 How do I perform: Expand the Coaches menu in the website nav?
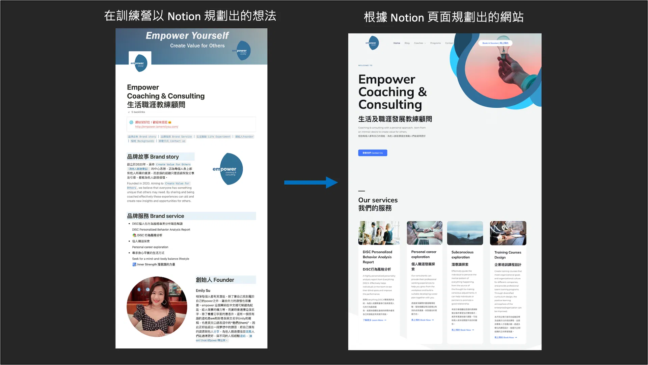click(420, 43)
